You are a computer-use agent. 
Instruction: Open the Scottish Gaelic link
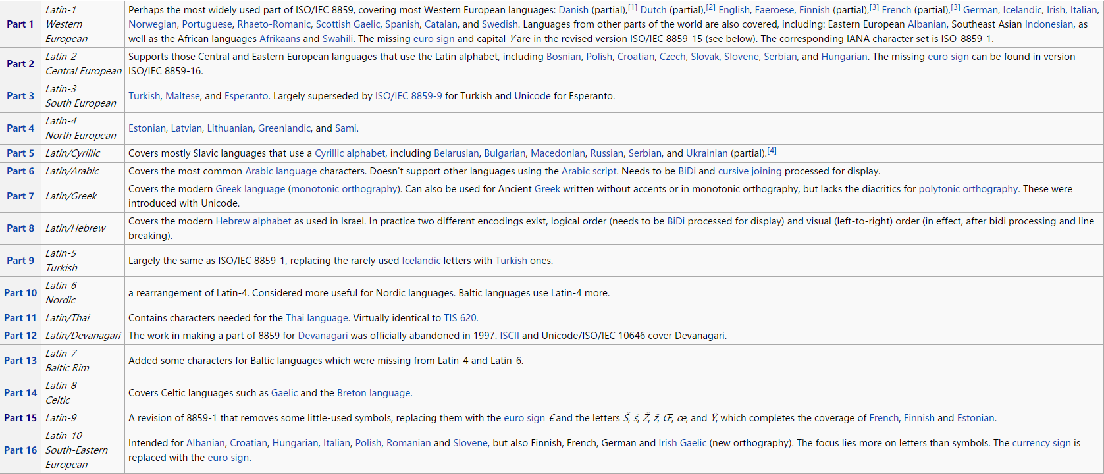348,24
